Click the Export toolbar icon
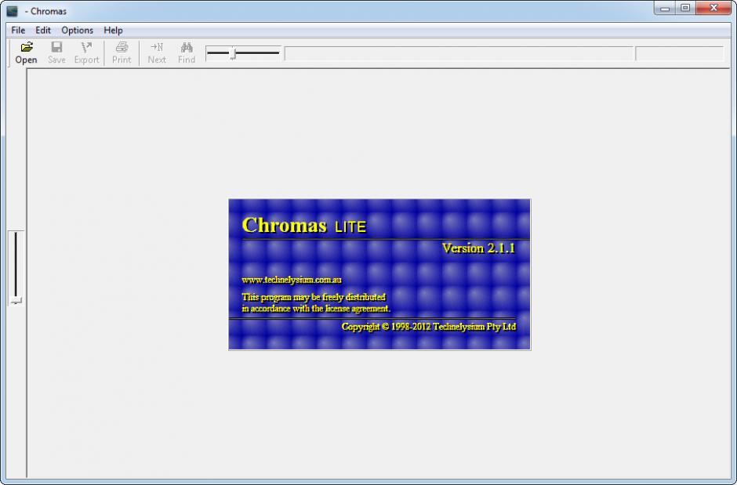Image resolution: width=737 pixels, height=485 pixels. pyautogui.click(x=86, y=48)
